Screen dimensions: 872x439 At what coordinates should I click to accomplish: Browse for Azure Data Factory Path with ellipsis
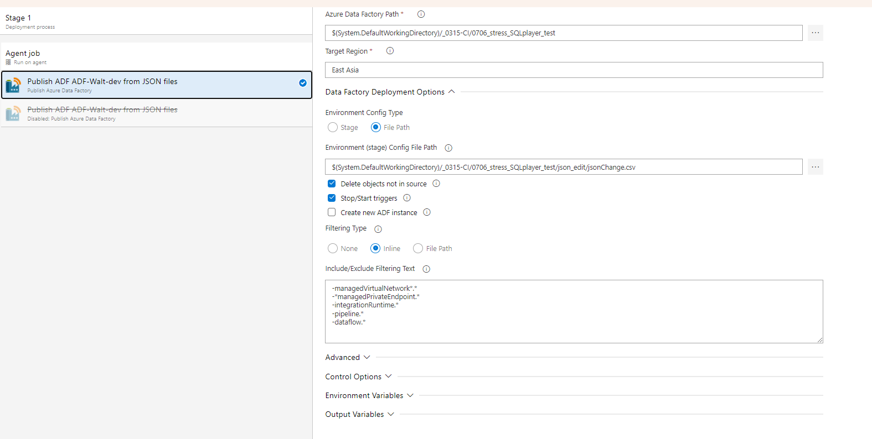coord(816,33)
